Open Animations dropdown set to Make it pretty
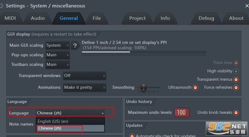249x137 pixels. pyautogui.click(x=85, y=88)
